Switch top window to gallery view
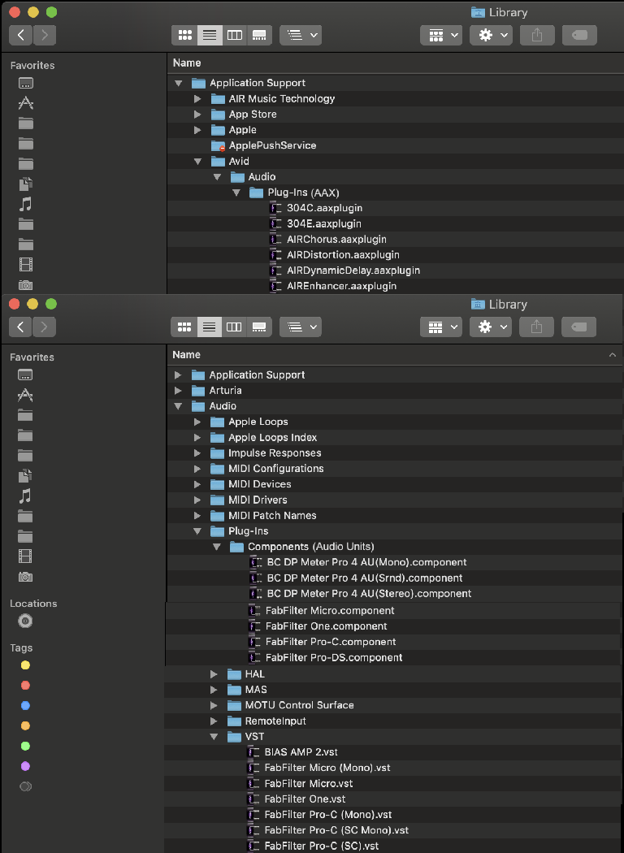624x853 pixels. click(x=259, y=36)
